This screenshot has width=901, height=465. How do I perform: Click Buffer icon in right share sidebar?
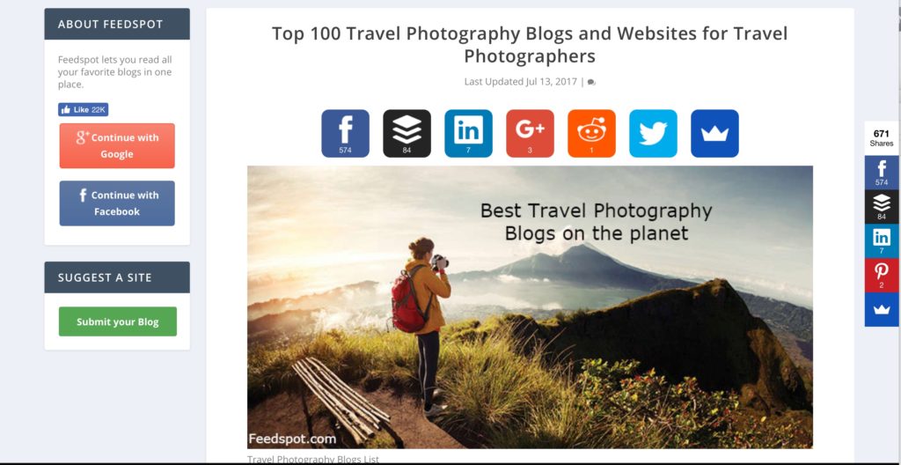[x=882, y=207]
